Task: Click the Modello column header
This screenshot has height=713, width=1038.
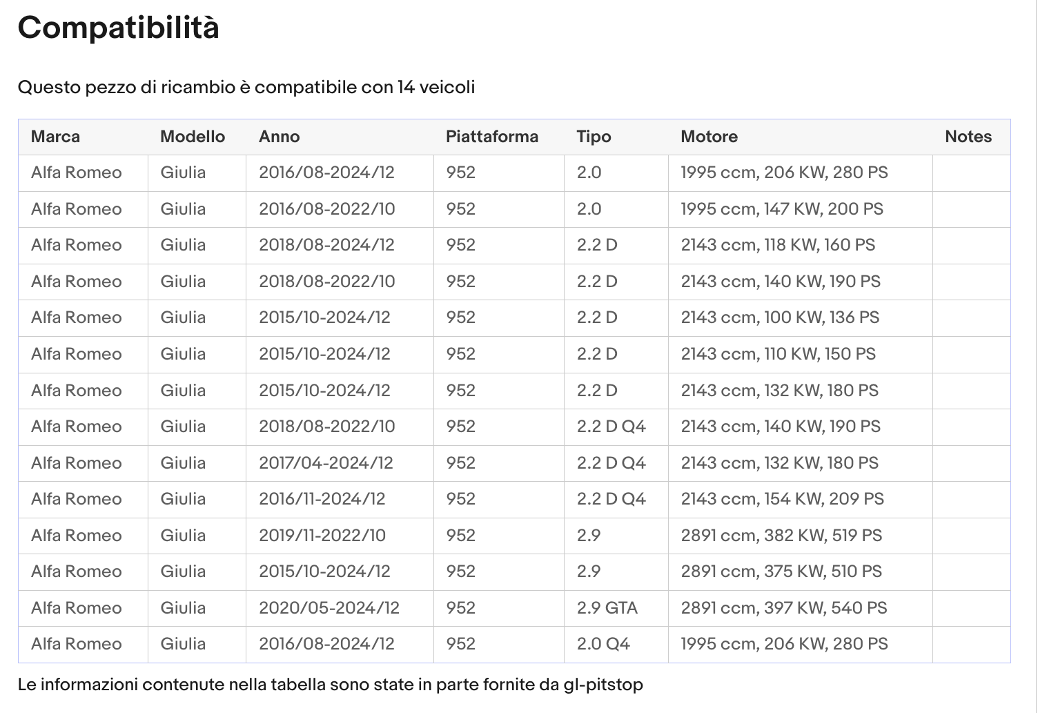Action: pos(193,137)
